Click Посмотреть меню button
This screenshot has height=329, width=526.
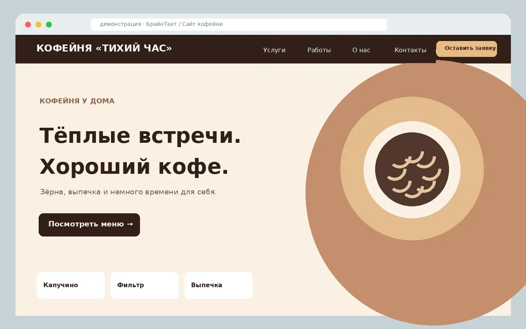[89, 224]
